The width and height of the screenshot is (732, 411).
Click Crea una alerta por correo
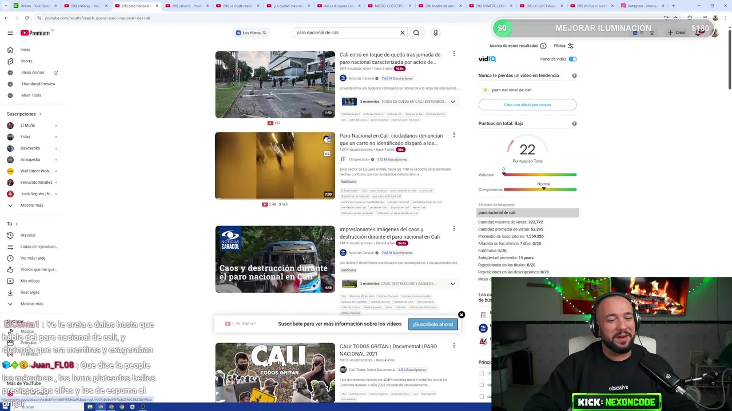tap(527, 104)
